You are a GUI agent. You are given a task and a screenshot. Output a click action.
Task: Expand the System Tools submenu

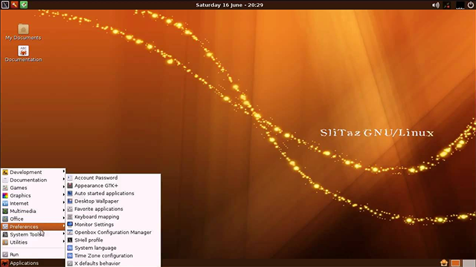click(34, 234)
